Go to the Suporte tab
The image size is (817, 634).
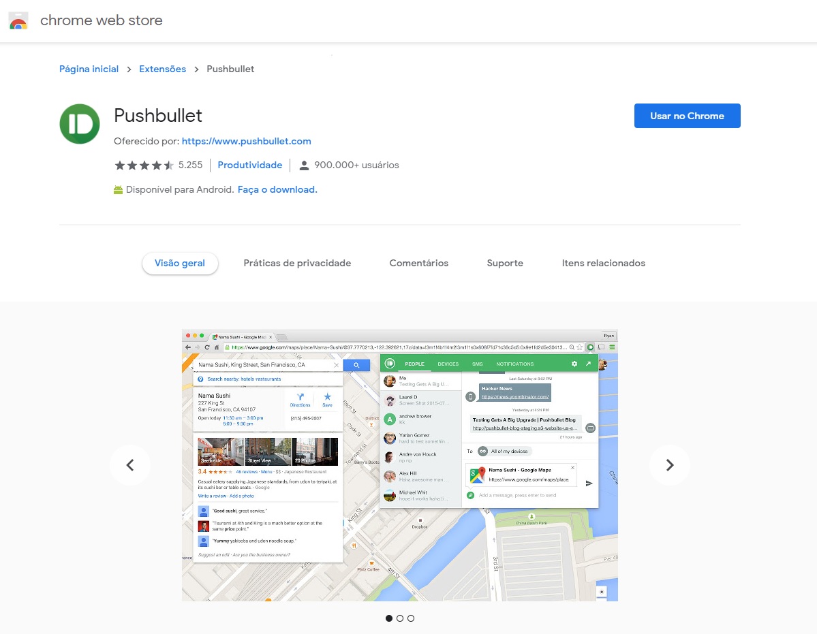pyautogui.click(x=505, y=264)
